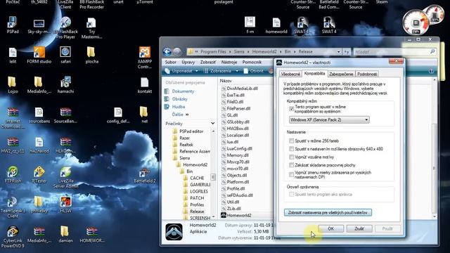Expand Ďalšie favorite links
Viewport: 450px width, 253px height.
coord(180,115)
